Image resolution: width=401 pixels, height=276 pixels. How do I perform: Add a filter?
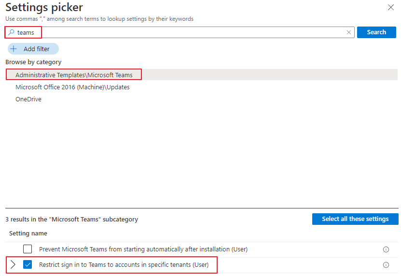pyautogui.click(x=33, y=49)
